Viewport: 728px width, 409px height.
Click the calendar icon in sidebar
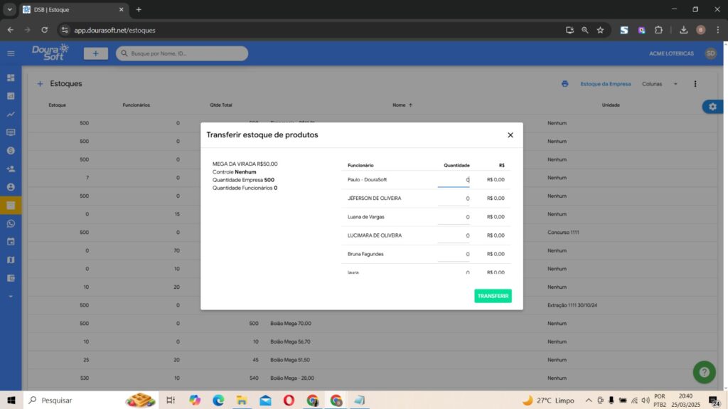tap(11, 242)
